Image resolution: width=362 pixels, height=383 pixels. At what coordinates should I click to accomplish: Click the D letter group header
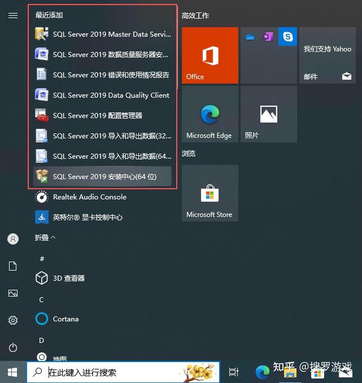pos(42,340)
